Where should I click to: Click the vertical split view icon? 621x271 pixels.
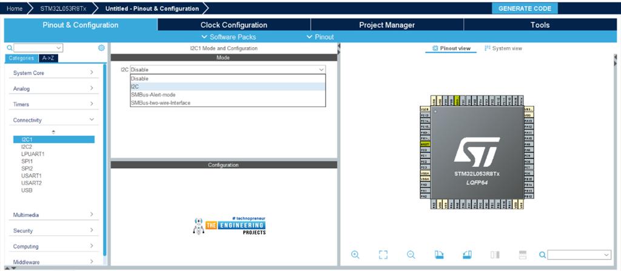point(495,255)
